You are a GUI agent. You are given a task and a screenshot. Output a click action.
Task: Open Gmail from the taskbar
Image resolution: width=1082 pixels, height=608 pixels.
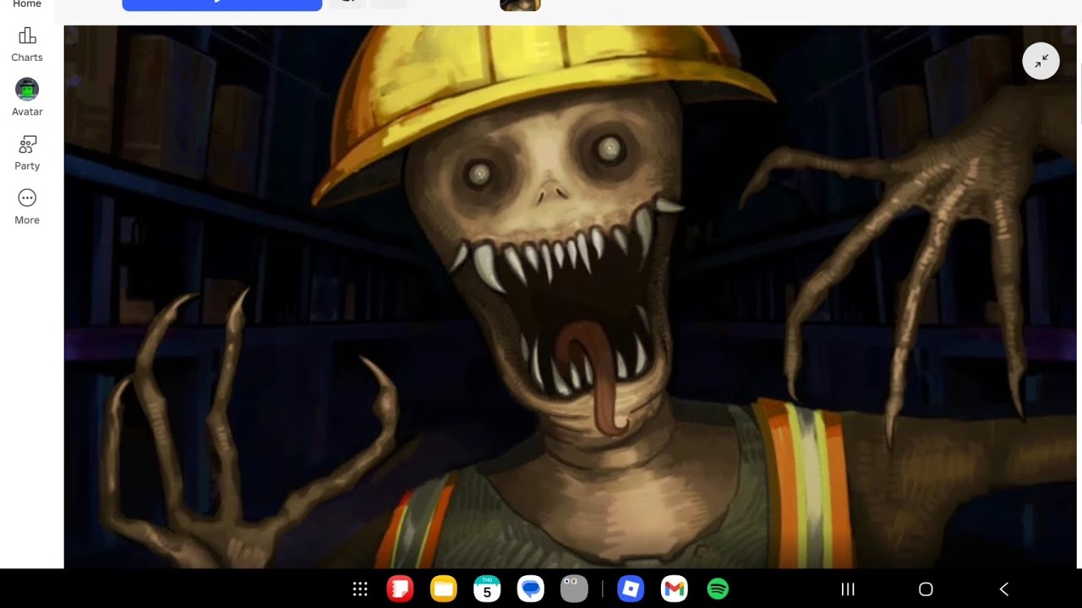[674, 589]
